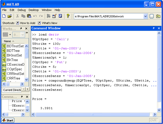
Task: Open file using the folder toolbar icon
Action: click(10, 16)
